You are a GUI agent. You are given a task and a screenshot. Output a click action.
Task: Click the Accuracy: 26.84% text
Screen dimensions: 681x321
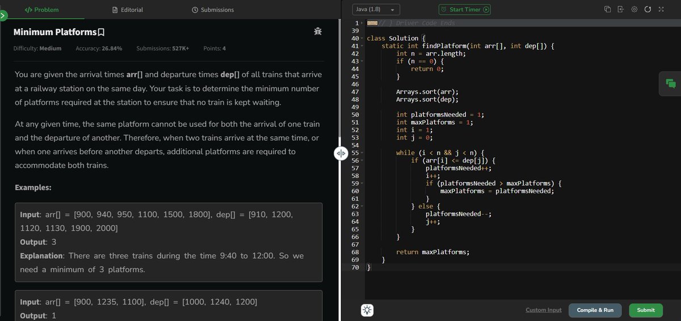coord(99,48)
